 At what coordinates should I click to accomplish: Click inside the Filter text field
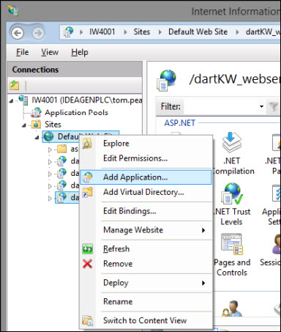pyautogui.click(x=221, y=106)
